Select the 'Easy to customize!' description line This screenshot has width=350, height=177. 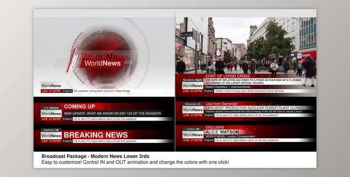coord(135,162)
